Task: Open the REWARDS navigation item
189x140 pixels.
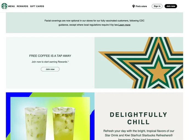Action: pyautogui.click(x=23, y=6)
